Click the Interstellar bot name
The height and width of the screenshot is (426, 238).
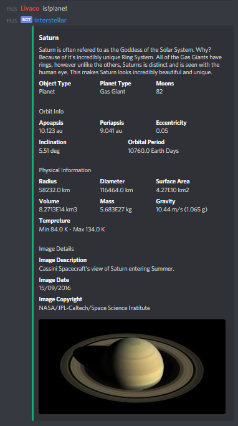[x=50, y=20]
